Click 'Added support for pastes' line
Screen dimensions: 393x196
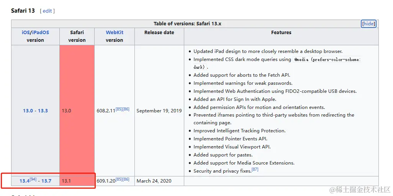tap(223, 155)
